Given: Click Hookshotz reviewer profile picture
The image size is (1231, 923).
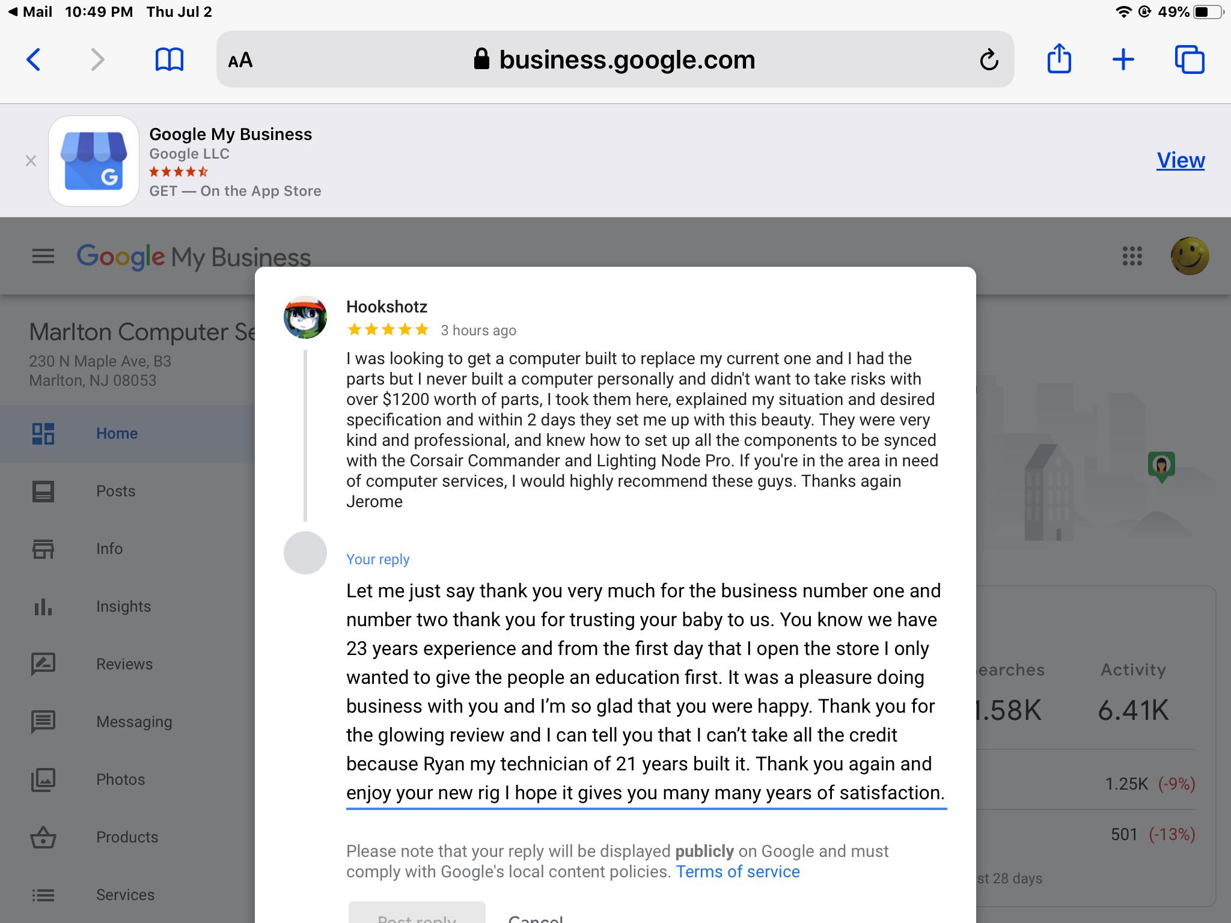Looking at the screenshot, I should 305,317.
